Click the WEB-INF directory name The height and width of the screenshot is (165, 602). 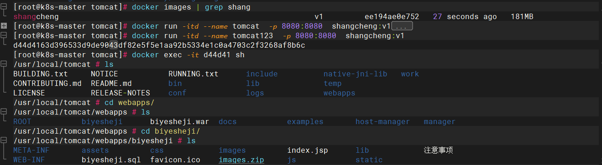tap(29, 160)
